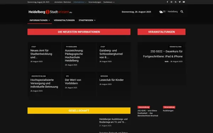Open Veranstaltungen in the top bar
This screenshot has width=213, height=133.
(x=95, y=2)
